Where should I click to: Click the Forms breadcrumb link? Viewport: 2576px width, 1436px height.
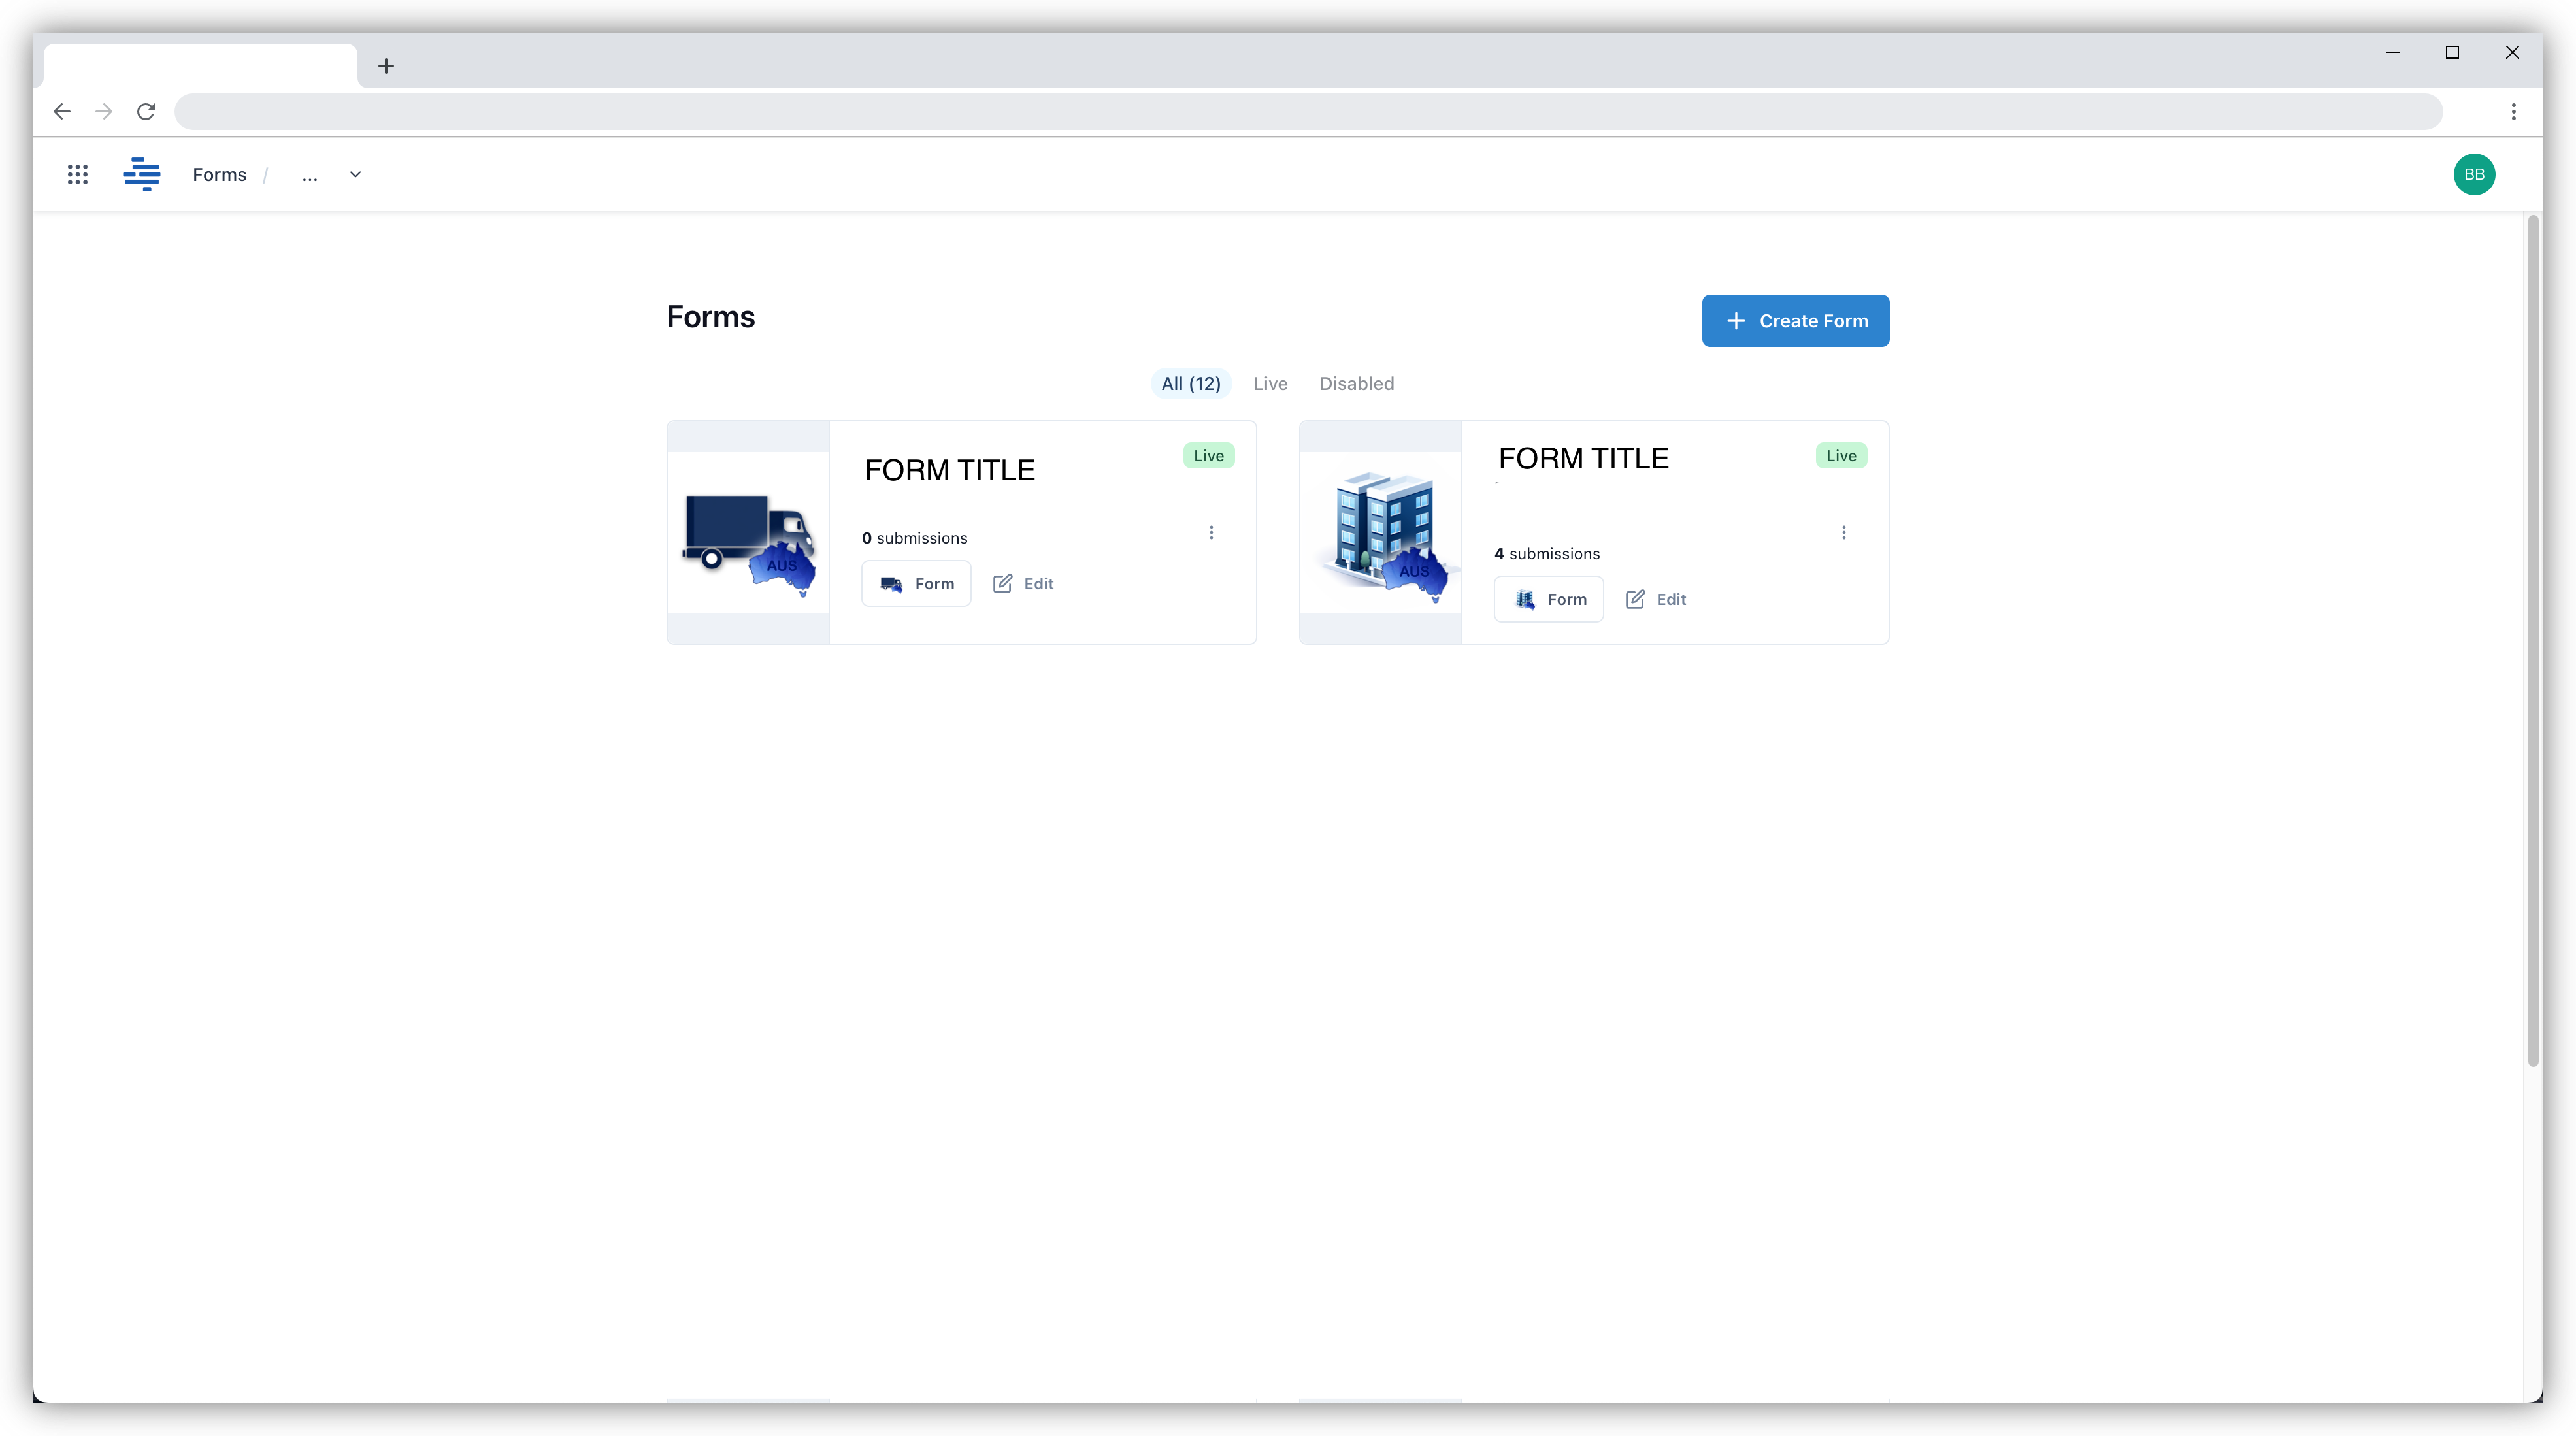[x=219, y=175]
